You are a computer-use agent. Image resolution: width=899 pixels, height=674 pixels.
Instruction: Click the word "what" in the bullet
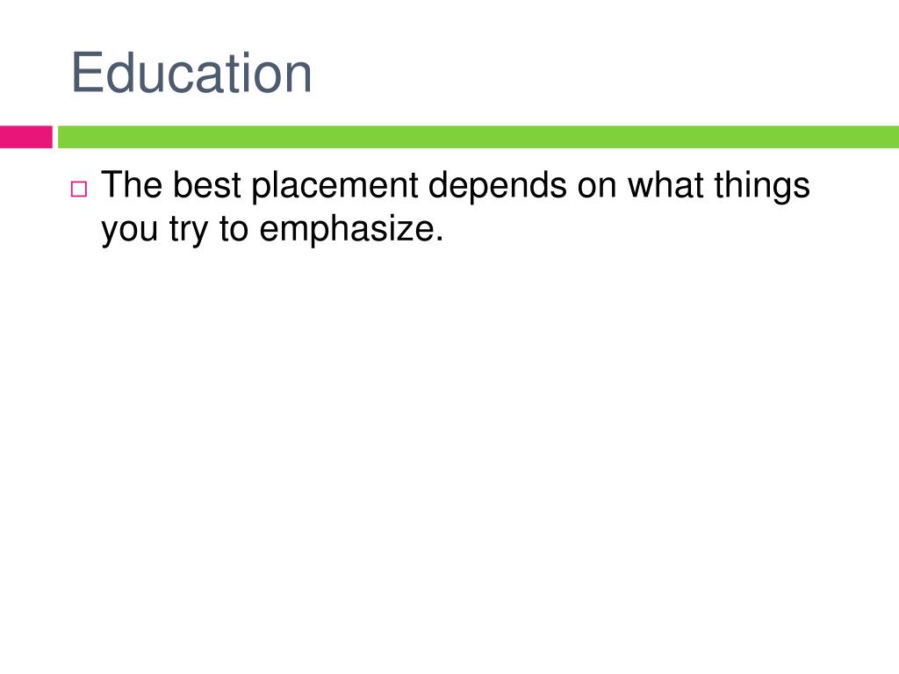pos(665,184)
